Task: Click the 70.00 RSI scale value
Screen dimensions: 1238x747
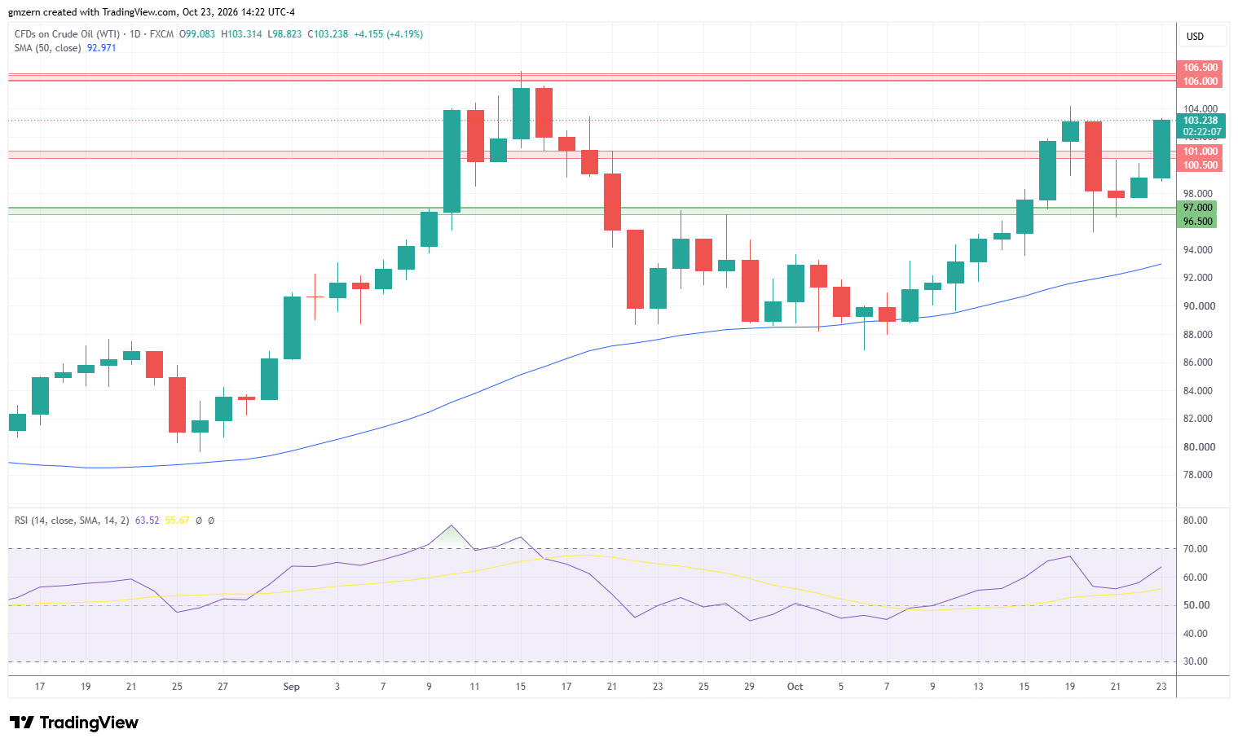Action: [1196, 549]
